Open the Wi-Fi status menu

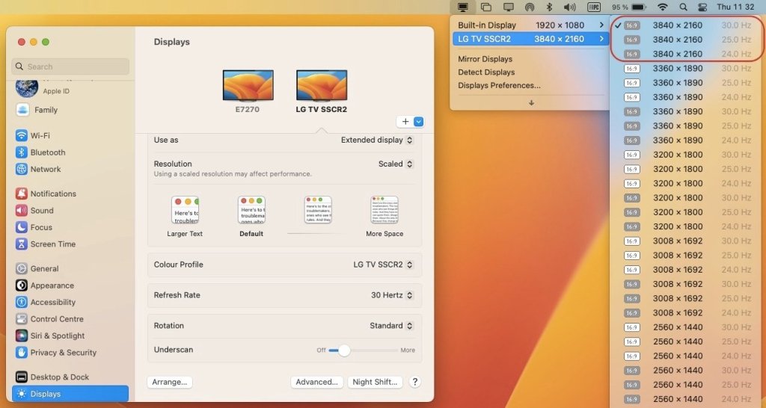coord(662,7)
